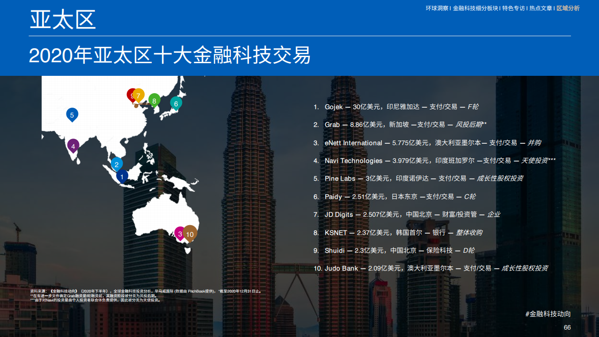
Task: Open the 环球洞察 navigation section
Action: pos(437,8)
